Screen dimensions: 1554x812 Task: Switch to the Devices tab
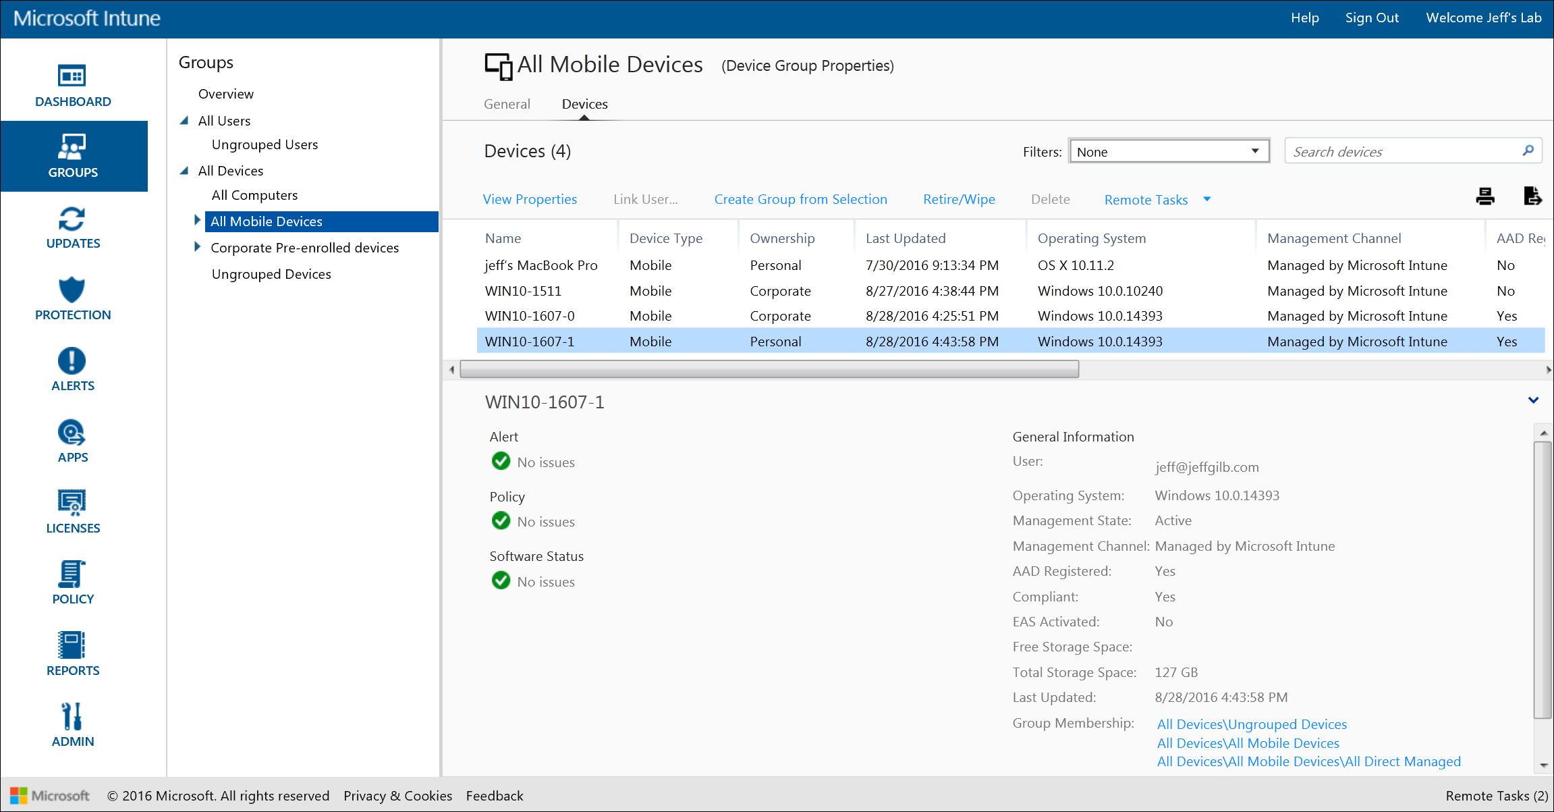[584, 104]
